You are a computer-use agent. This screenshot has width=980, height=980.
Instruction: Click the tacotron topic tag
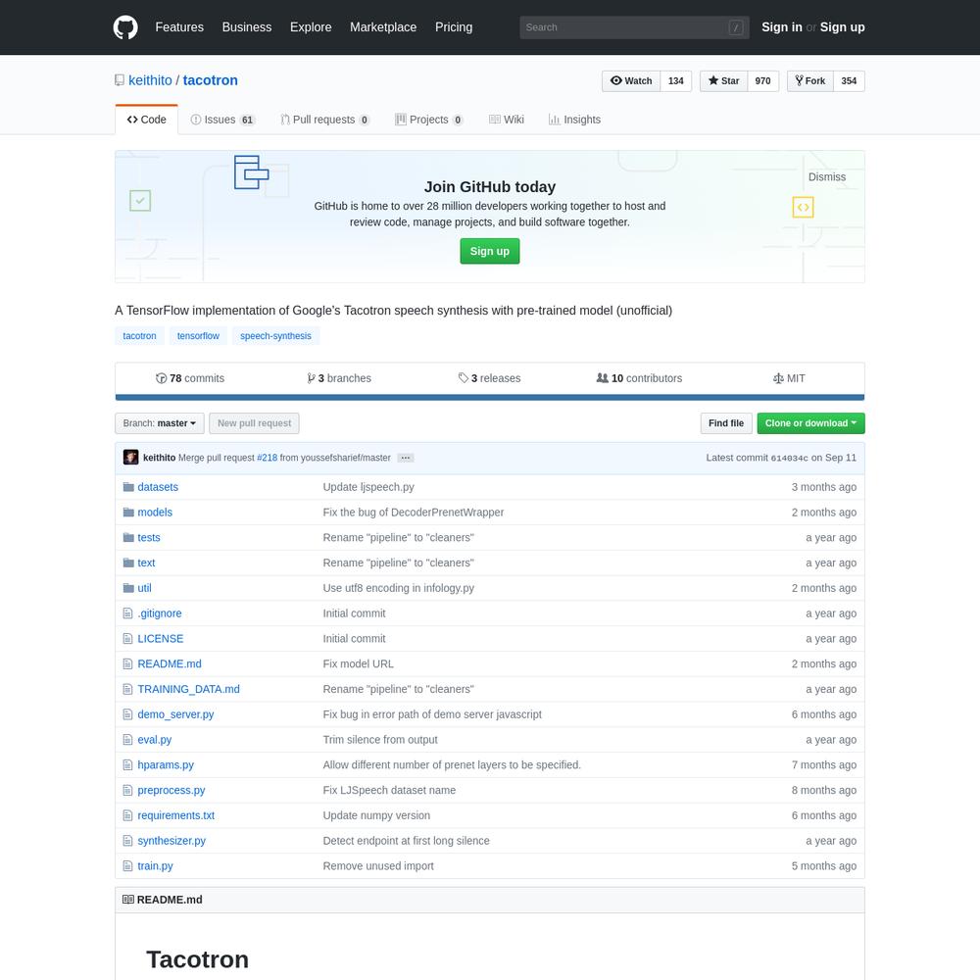pyautogui.click(x=139, y=335)
